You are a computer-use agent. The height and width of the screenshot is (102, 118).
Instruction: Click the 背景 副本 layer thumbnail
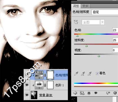(34, 95)
